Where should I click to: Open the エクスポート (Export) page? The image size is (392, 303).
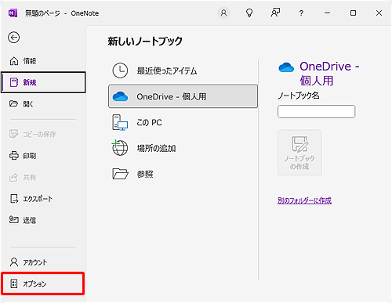pyautogui.click(x=43, y=199)
